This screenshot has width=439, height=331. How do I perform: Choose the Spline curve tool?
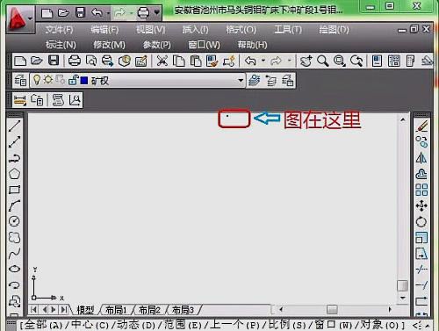tap(14, 253)
